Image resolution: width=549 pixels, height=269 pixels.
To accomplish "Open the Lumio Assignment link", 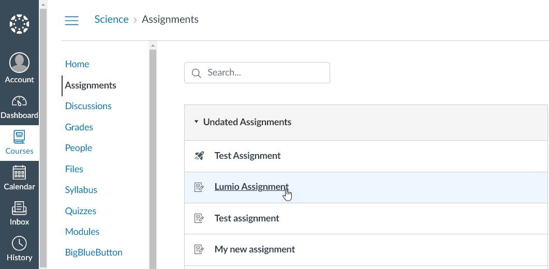I will [251, 187].
